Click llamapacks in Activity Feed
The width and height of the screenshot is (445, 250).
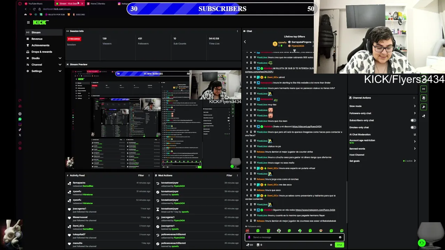(79, 183)
